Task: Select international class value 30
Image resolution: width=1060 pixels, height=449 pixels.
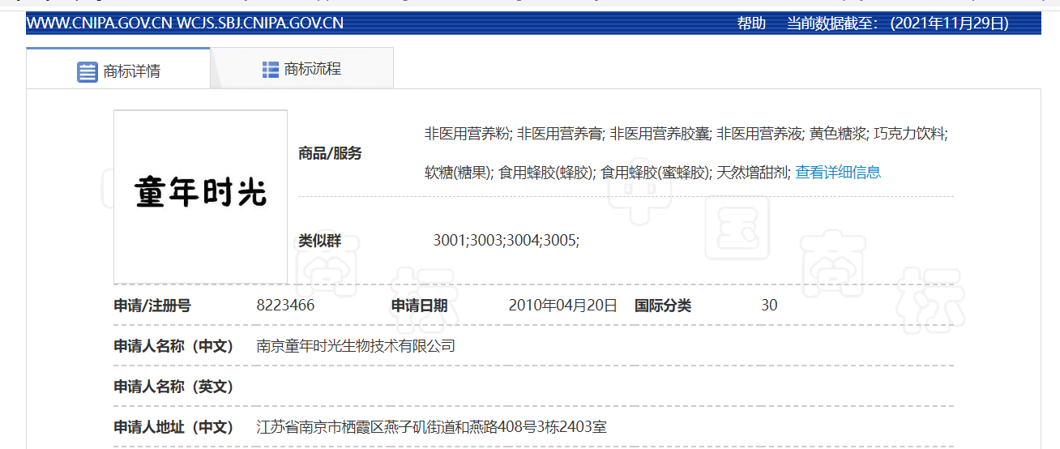Action: (769, 306)
